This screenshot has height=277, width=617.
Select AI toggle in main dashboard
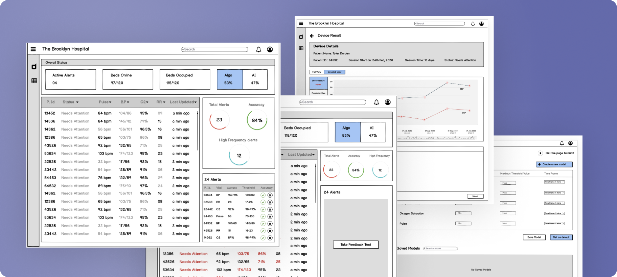[x=255, y=79]
